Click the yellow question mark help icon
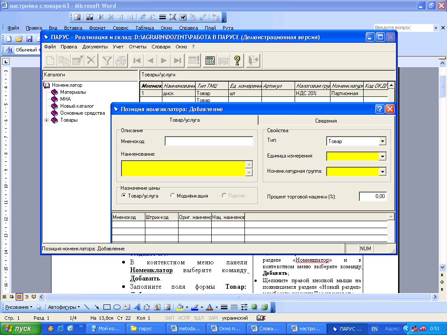Screen dimensions: 447x335 point(237,60)
